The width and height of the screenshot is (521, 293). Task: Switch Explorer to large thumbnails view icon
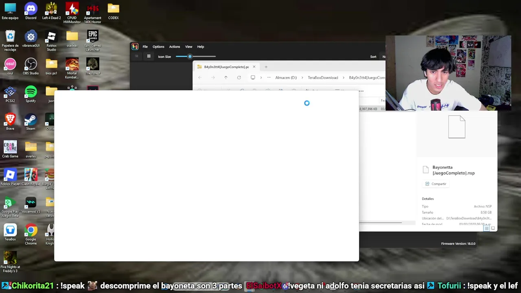coord(493,228)
